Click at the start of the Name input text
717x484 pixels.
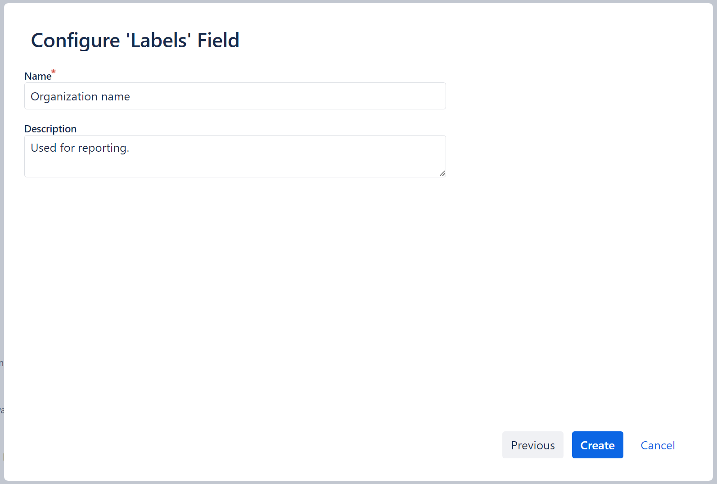point(32,96)
